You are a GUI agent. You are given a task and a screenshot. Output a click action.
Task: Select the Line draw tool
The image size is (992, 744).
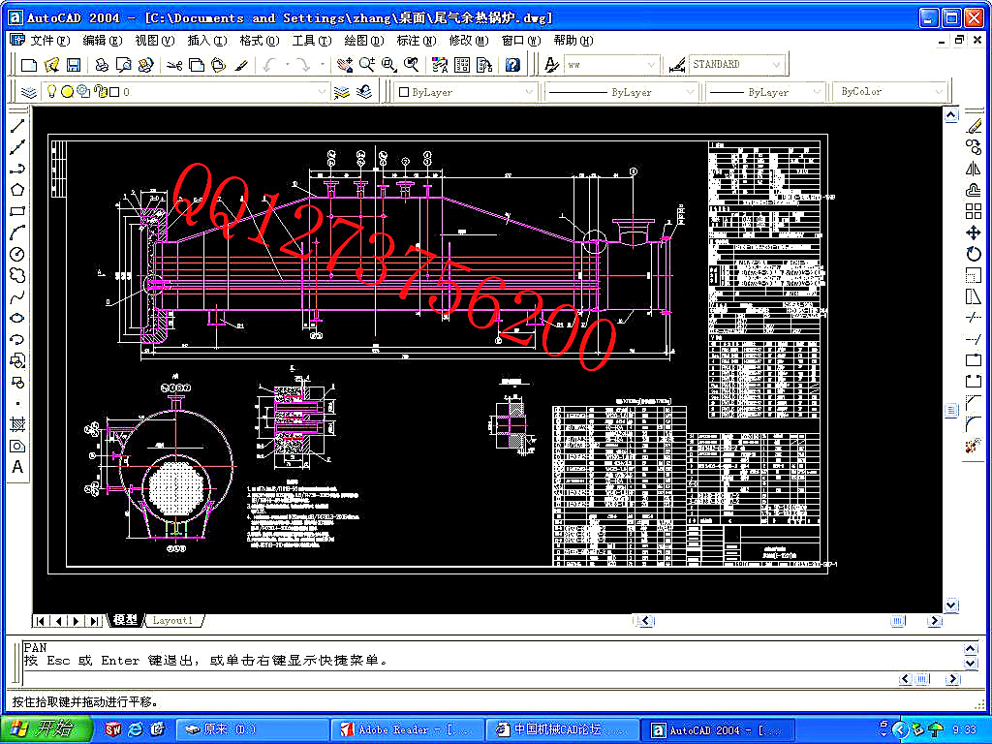tap(17, 126)
